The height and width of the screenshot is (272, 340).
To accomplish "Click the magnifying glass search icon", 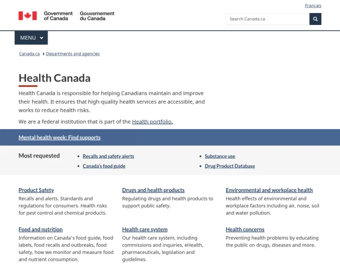I will coord(315,19).
